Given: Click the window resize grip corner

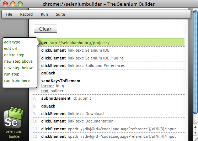Looking at the screenshot, I should 196,139.
